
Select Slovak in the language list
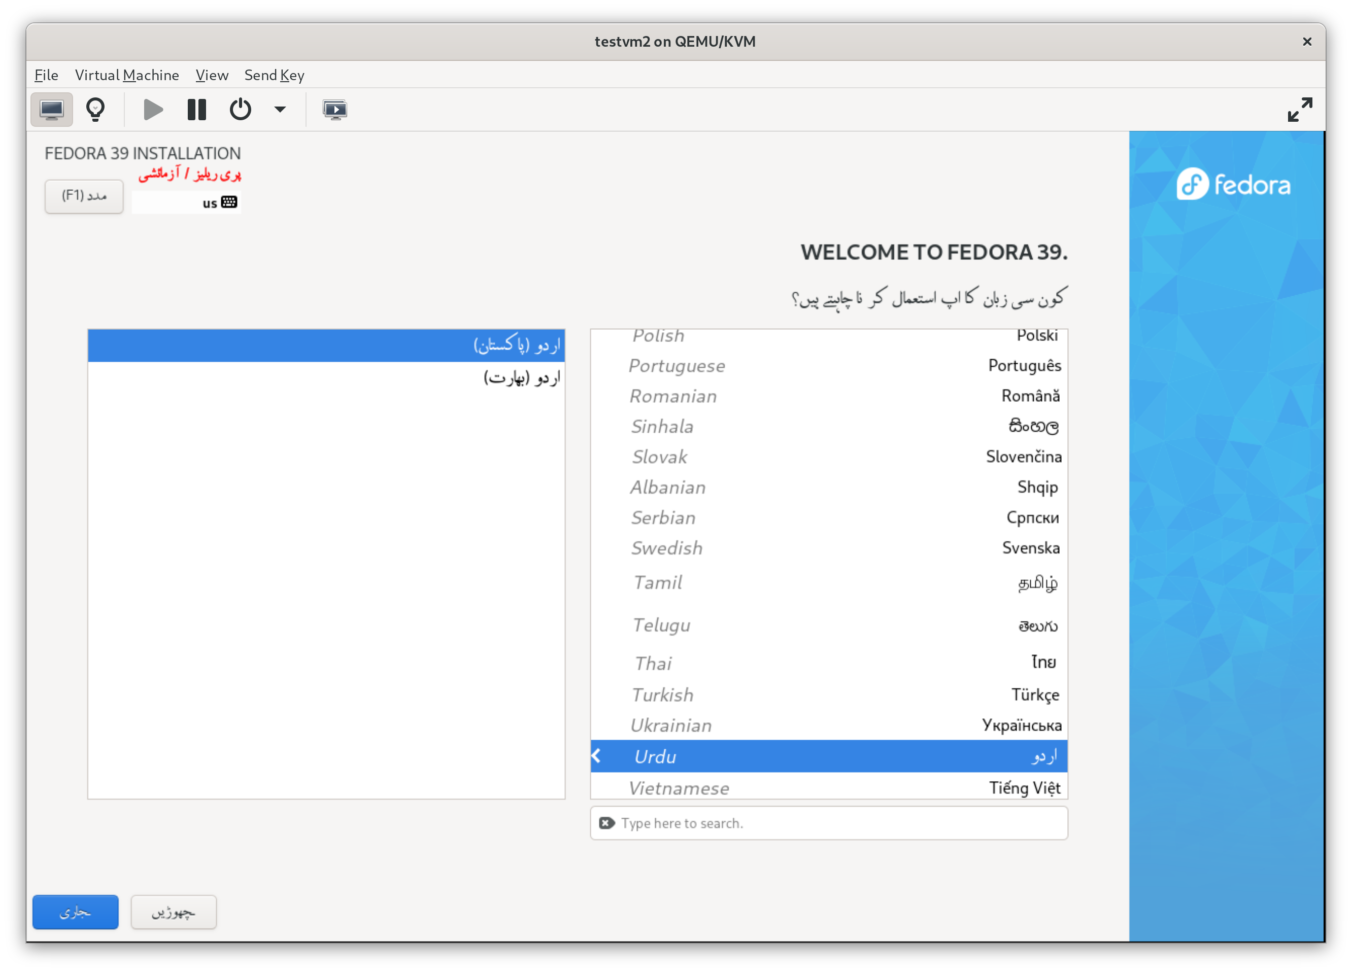[x=829, y=457]
